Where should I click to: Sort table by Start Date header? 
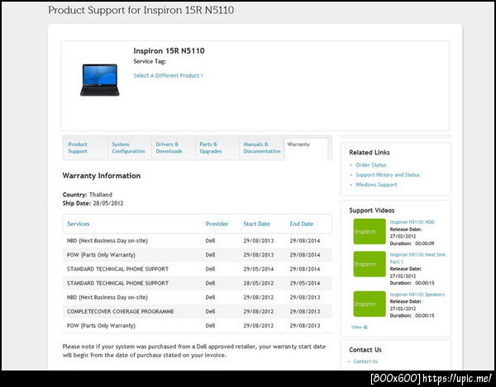(x=256, y=224)
